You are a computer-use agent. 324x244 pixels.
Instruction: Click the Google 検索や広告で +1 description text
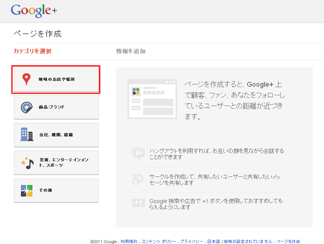click(216, 204)
